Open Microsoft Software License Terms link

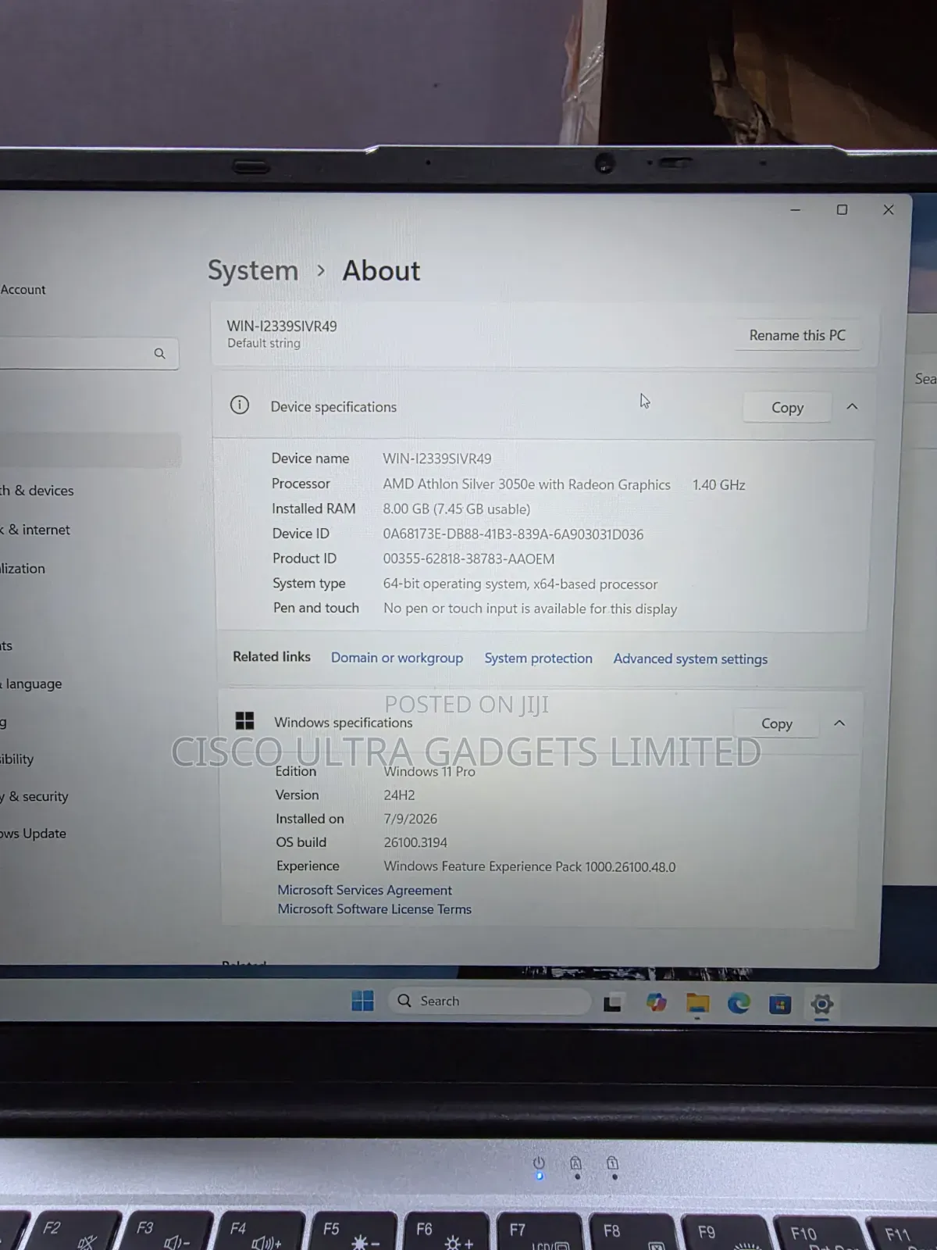point(375,909)
